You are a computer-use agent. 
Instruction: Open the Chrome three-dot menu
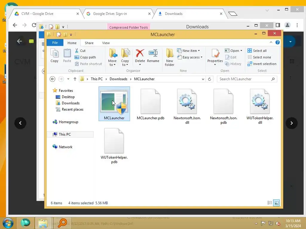click(297, 25)
